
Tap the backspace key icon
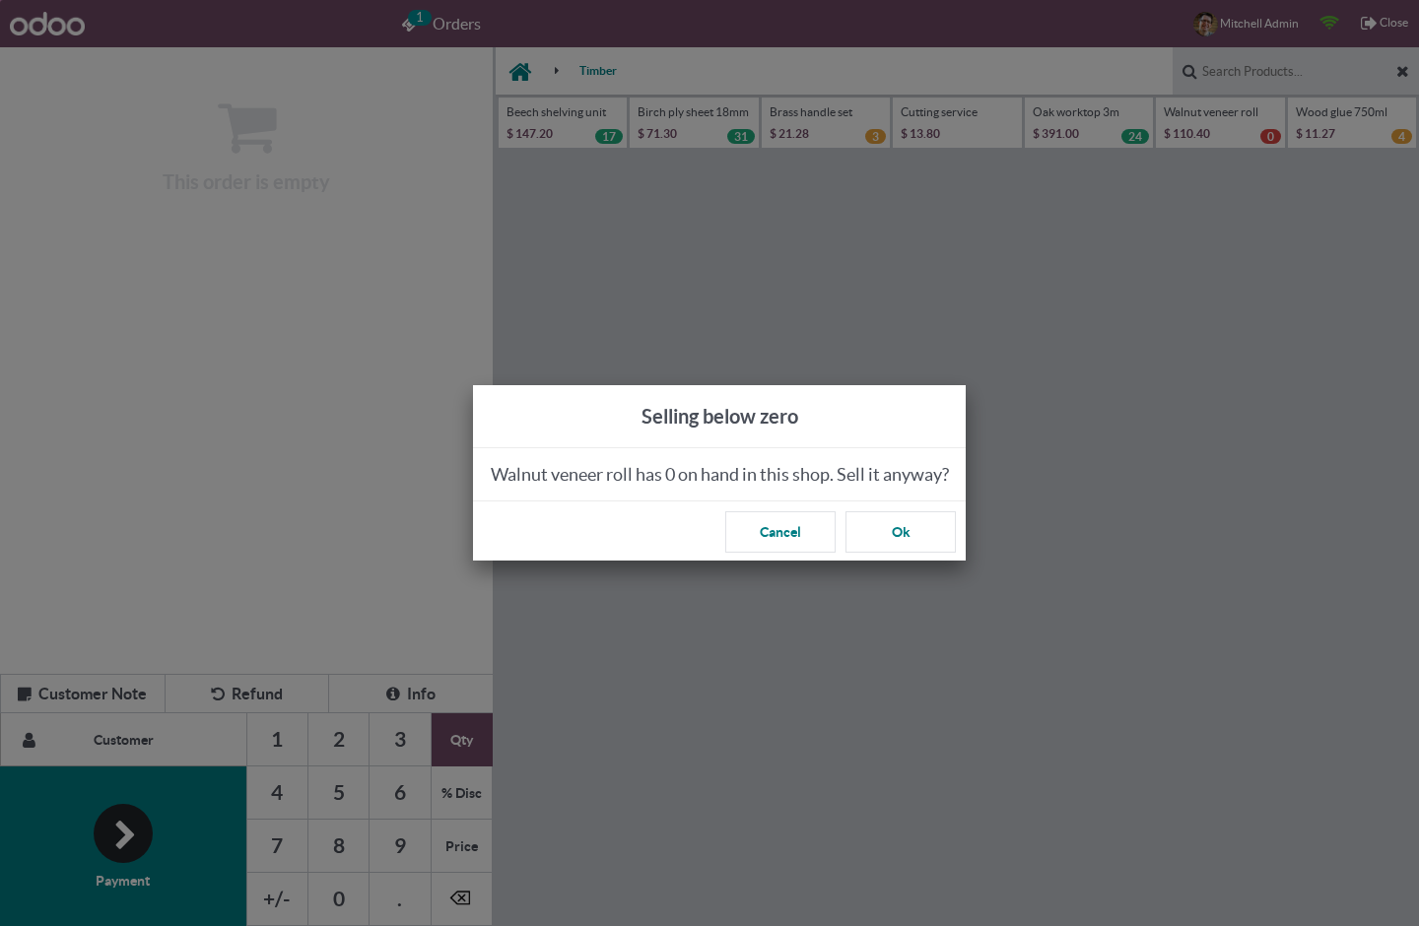462,898
